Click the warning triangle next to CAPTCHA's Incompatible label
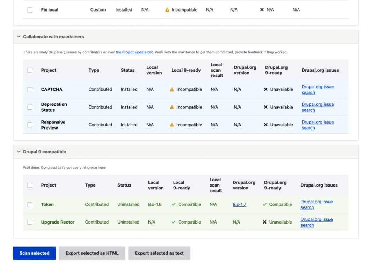The image size is (371, 263). tap(172, 89)
